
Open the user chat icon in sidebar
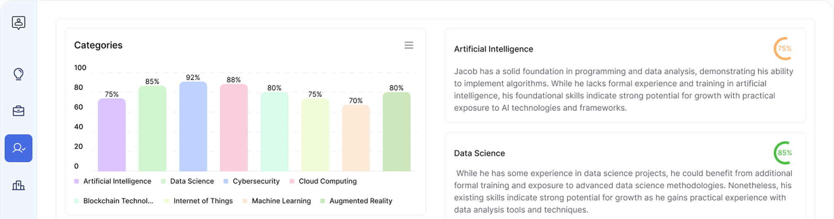click(19, 23)
